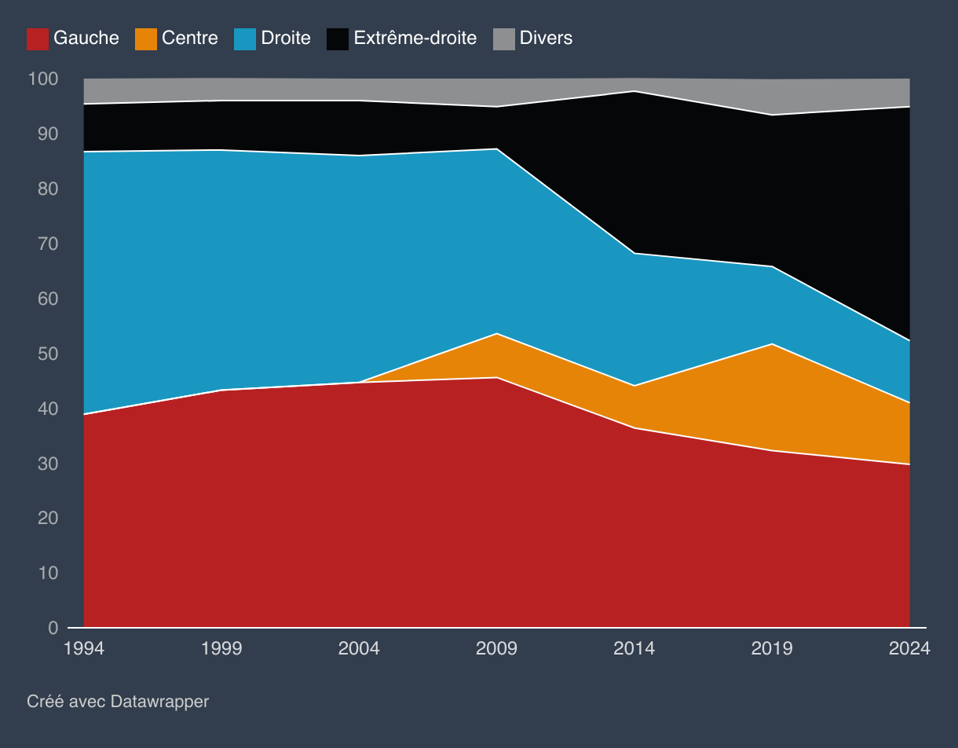Select the Centre legend label

coord(190,38)
